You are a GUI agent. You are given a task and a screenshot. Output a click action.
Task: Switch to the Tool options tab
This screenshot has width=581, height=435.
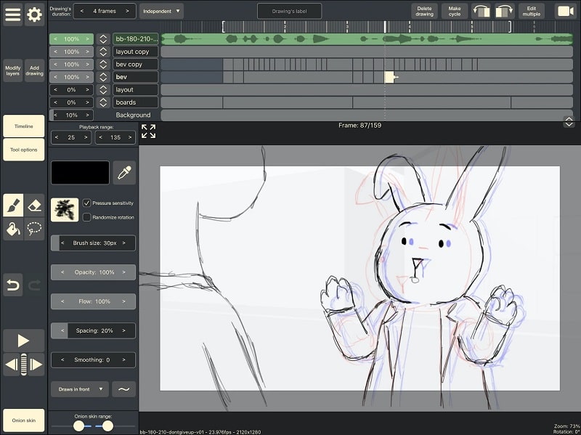(23, 149)
